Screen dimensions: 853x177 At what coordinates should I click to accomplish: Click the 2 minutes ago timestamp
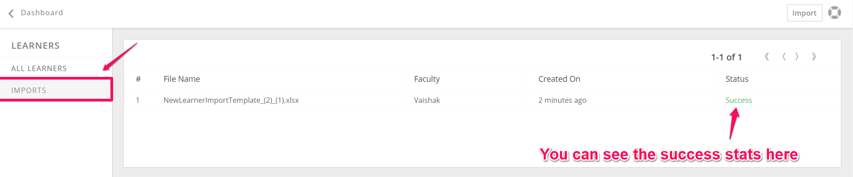pyautogui.click(x=563, y=100)
